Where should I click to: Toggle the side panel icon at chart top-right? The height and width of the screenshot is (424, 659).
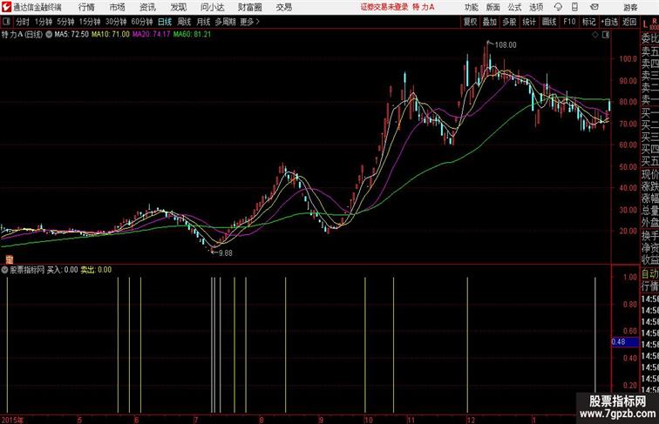click(606, 35)
